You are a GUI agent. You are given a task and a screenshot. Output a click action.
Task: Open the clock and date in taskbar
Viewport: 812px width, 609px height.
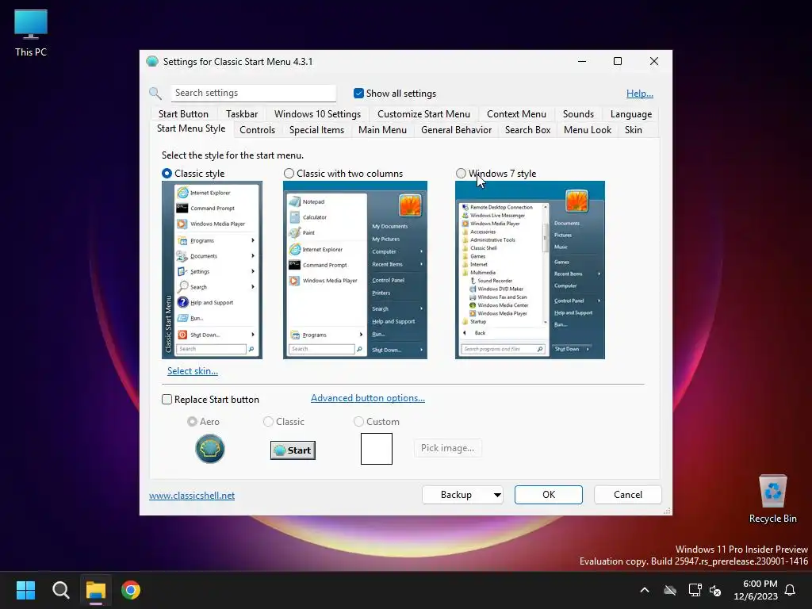click(x=756, y=590)
